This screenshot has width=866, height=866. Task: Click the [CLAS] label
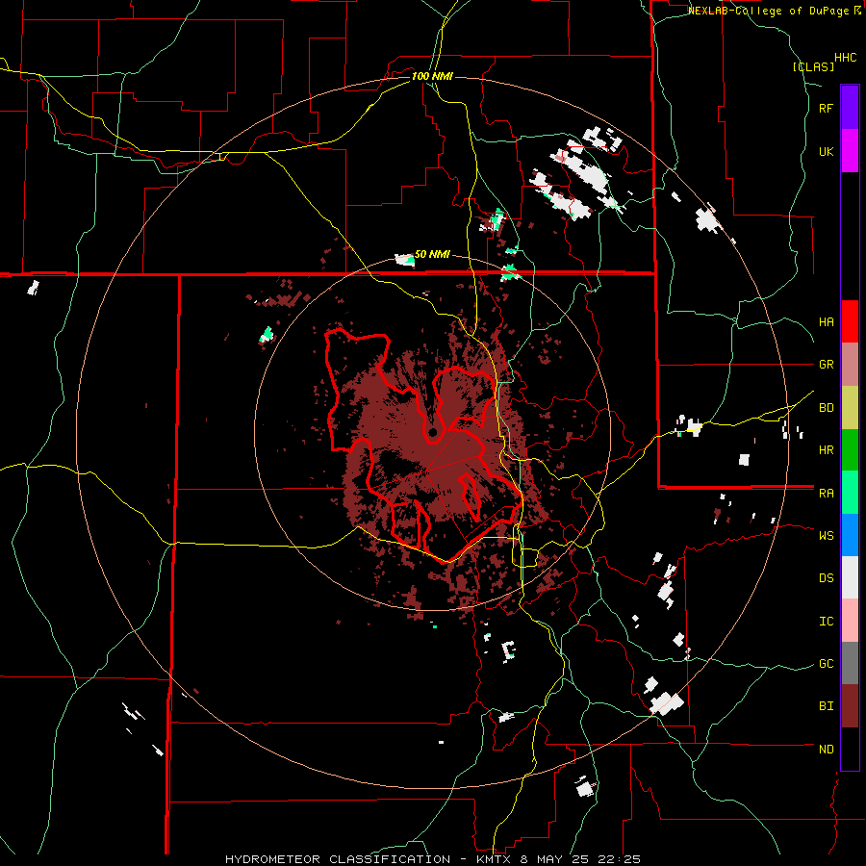click(813, 66)
